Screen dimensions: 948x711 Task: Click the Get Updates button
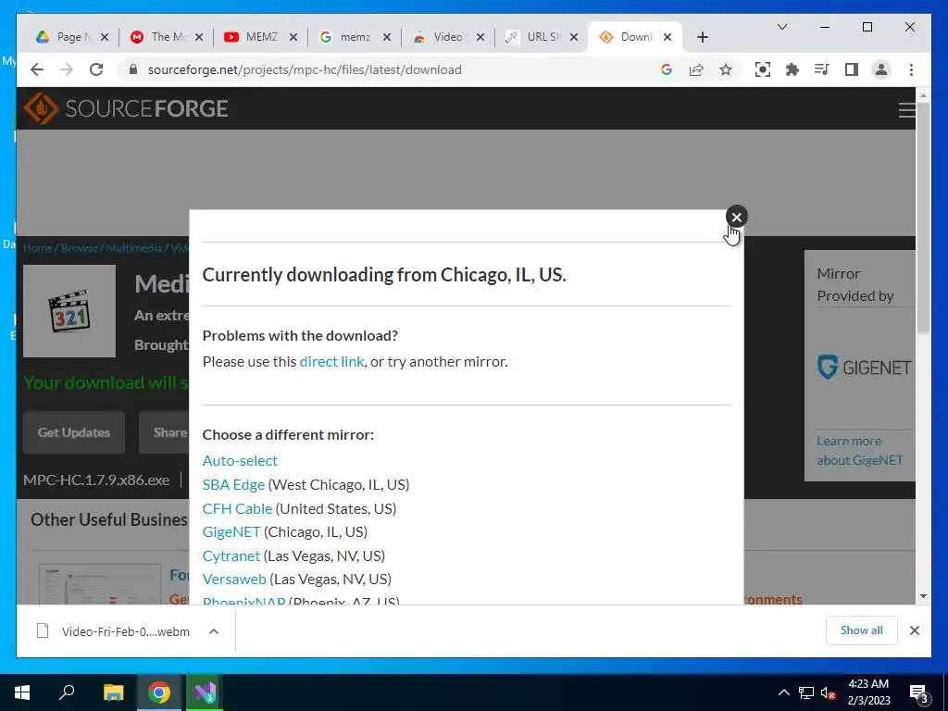[74, 432]
